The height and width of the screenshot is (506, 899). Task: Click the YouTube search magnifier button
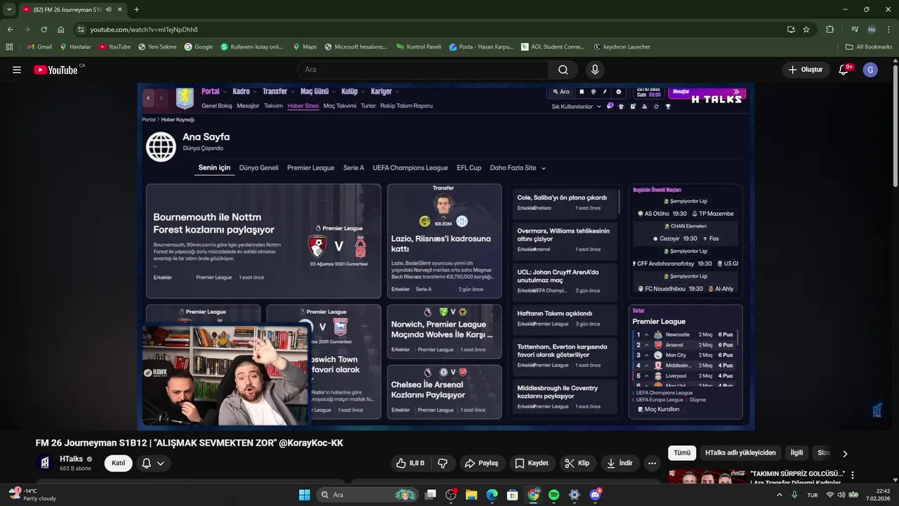tap(563, 70)
